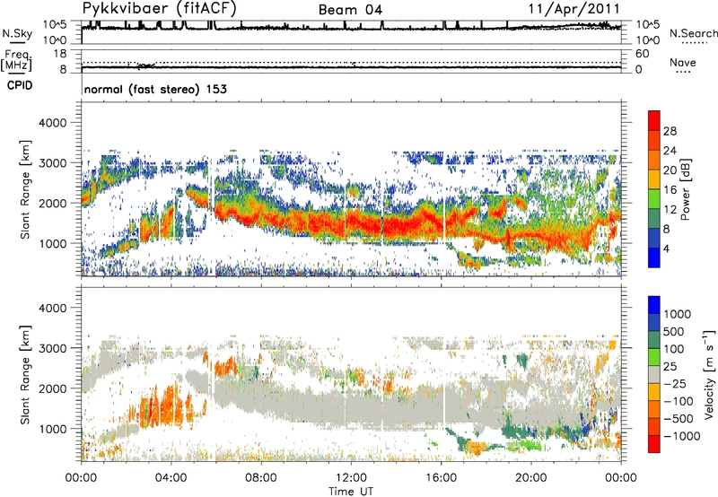Click the left-side '10^0' noise axis label

point(54,40)
